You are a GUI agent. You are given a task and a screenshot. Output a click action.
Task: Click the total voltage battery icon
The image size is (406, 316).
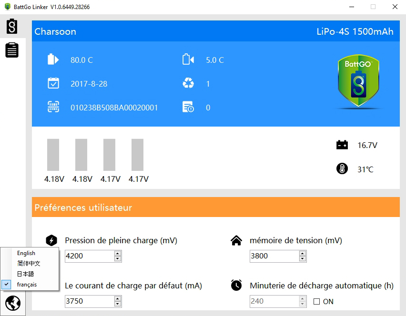point(342,145)
